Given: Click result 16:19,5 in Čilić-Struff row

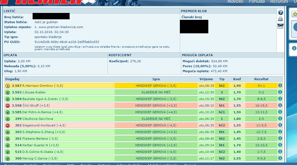Looking at the screenshot, I should point(261,106).
